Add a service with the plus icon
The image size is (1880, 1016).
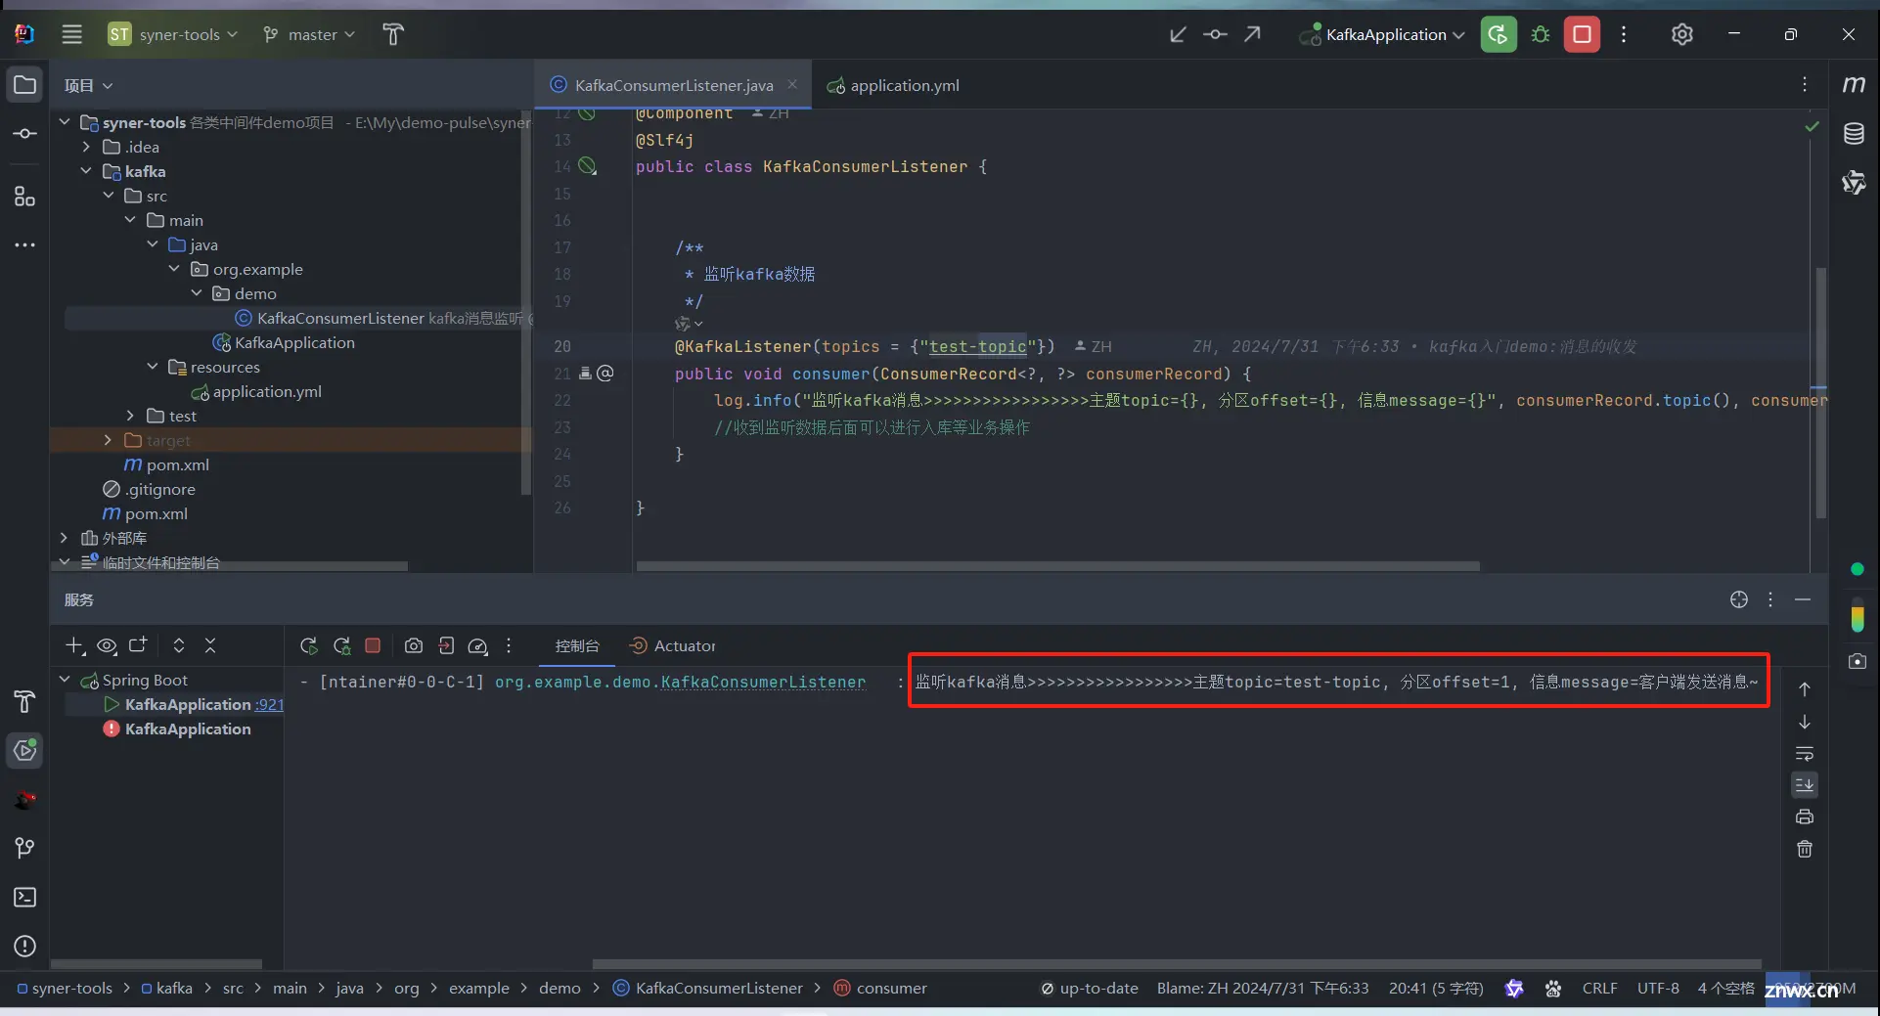tap(74, 645)
